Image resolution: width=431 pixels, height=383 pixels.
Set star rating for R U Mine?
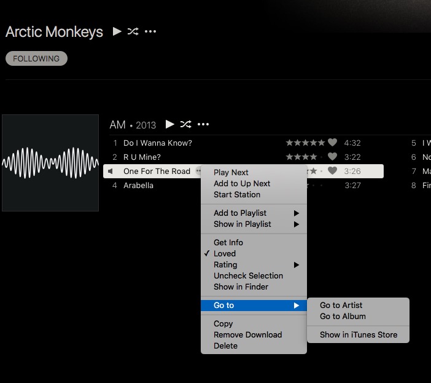click(305, 157)
